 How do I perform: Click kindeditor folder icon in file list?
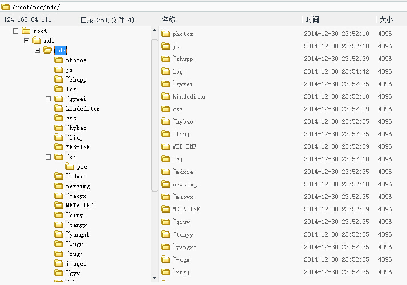click(x=166, y=96)
